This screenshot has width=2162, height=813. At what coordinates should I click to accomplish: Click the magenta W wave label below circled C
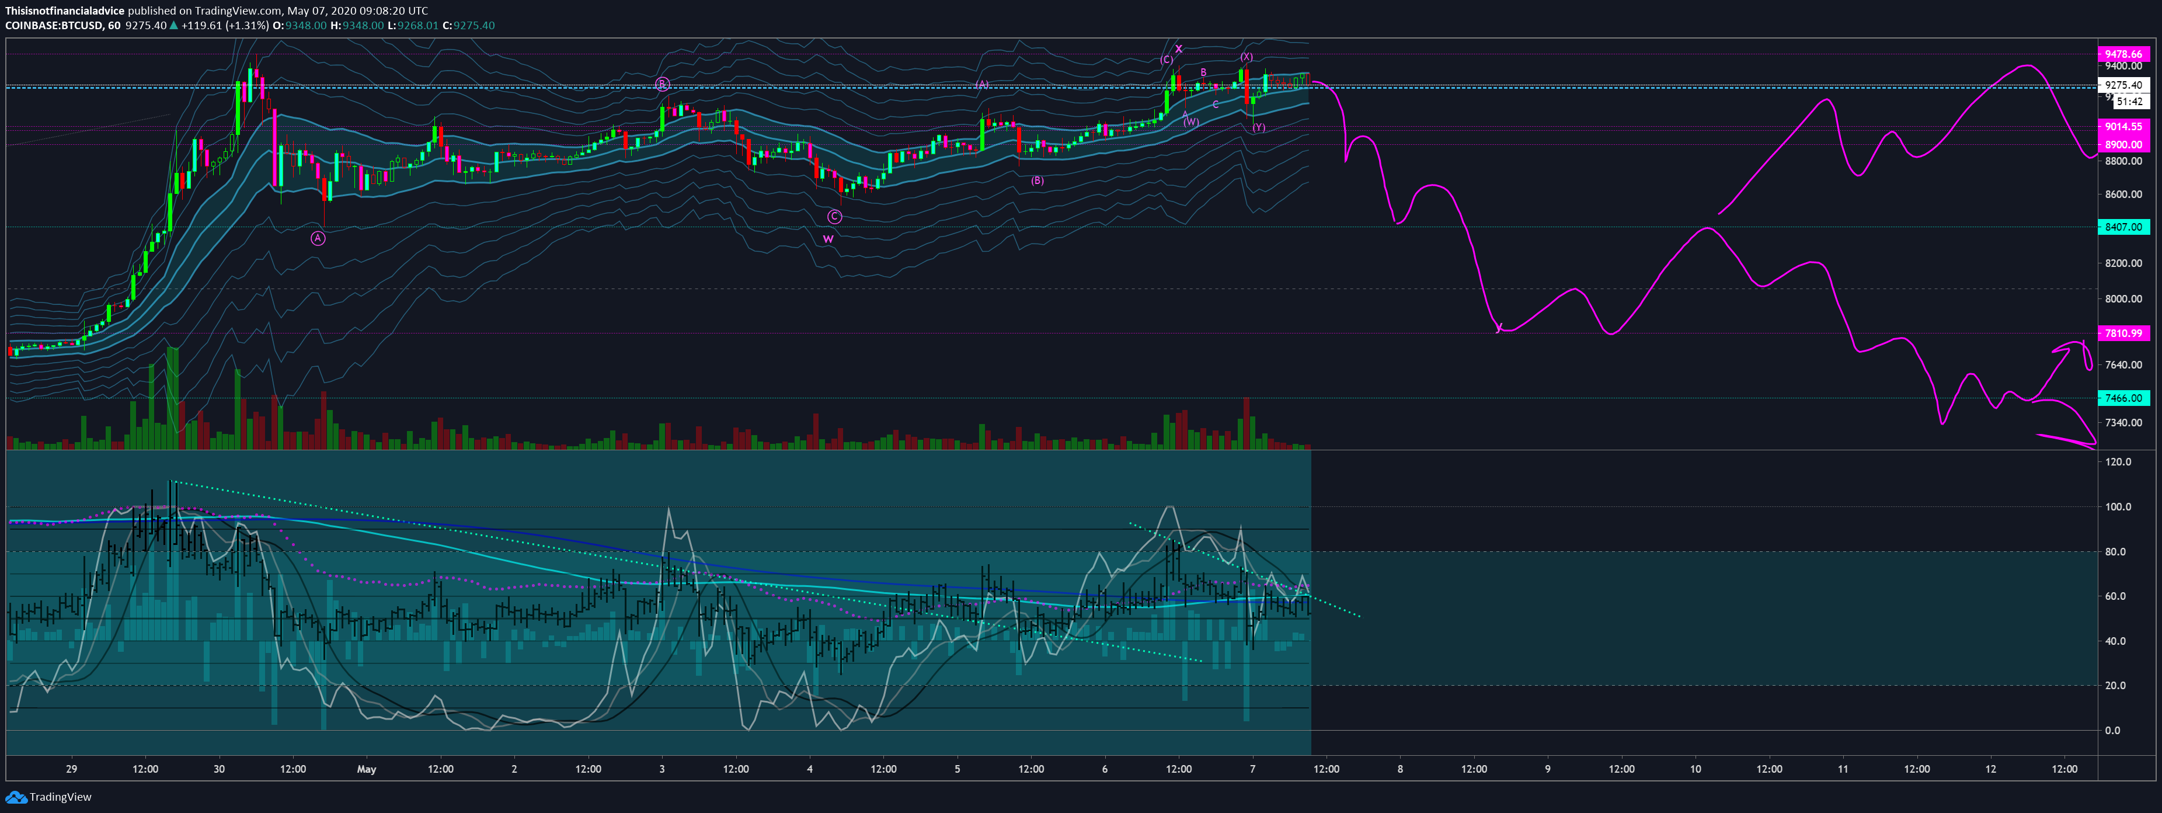[x=828, y=238]
